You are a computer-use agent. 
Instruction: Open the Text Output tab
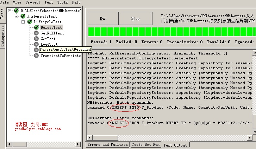(175, 145)
